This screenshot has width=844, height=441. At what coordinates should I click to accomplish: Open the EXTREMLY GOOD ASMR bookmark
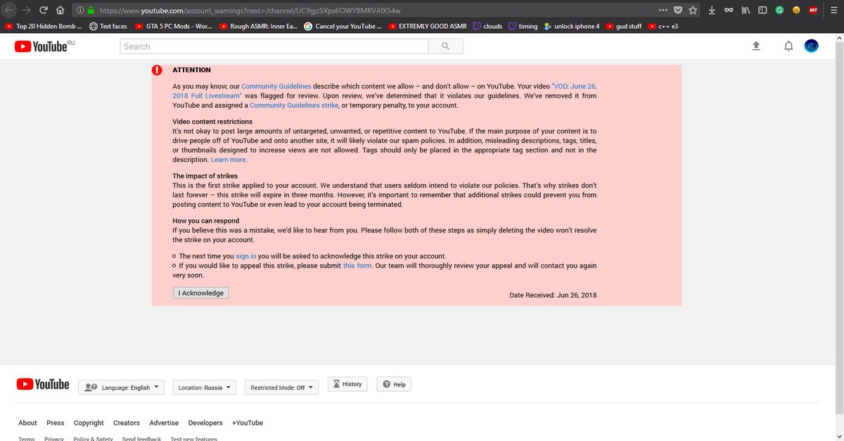point(428,26)
